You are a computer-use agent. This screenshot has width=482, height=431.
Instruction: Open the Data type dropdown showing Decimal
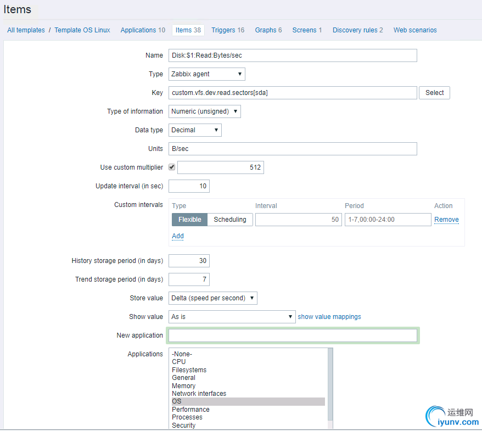(195, 130)
